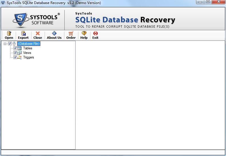Toggle the Views checkbox
The height and width of the screenshot is (156, 226).
point(15,53)
